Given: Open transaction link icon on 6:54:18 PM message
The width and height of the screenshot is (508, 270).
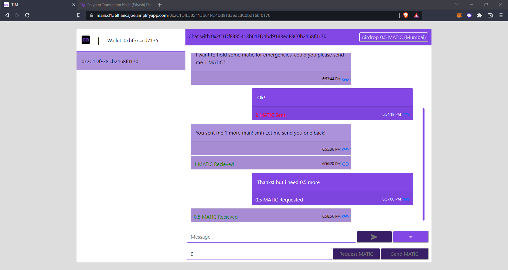Looking at the screenshot, I should pos(406,115).
